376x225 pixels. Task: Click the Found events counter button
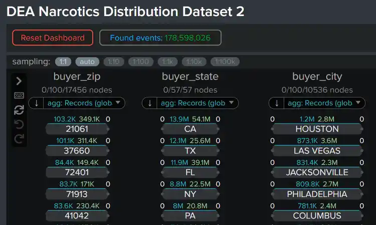(160, 38)
